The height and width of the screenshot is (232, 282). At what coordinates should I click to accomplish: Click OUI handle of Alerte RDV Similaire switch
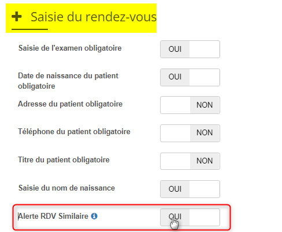[x=175, y=217]
